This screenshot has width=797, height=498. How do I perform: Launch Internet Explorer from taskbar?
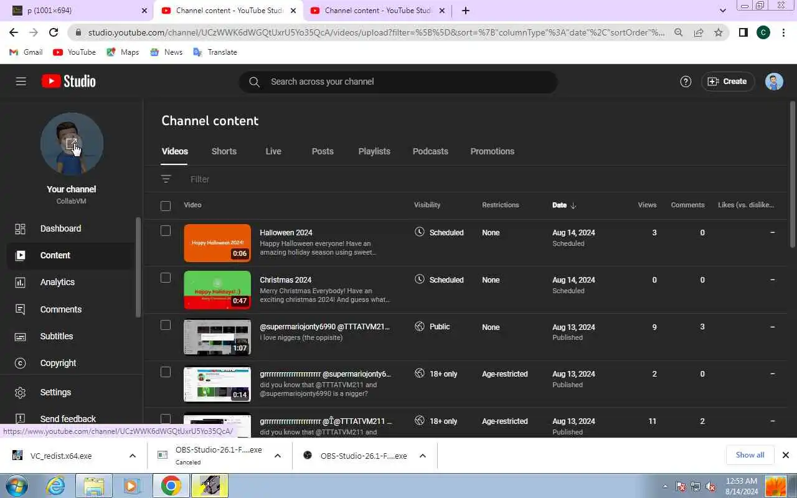pyautogui.click(x=56, y=486)
